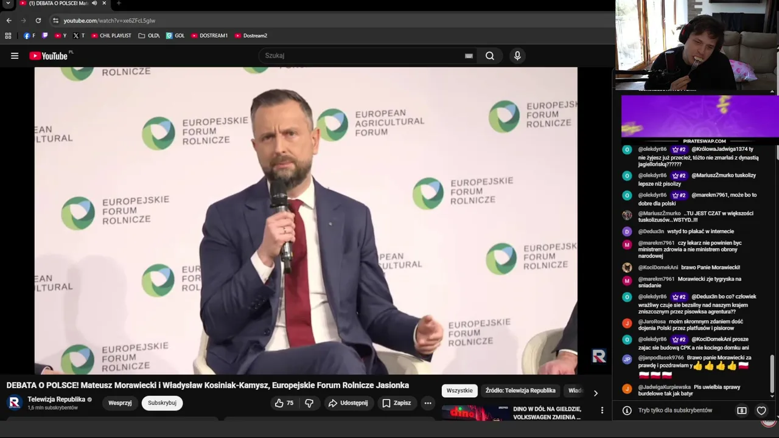Image resolution: width=779 pixels, height=438 pixels.
Task: Open the Twitch bookmark icon
Action: [45, 36]
